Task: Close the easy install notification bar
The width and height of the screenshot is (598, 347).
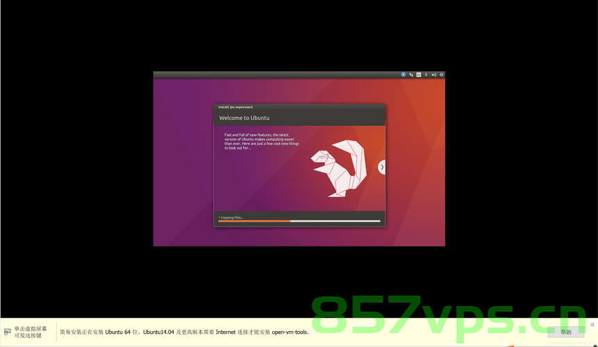Action: click(x=592, y=325)
